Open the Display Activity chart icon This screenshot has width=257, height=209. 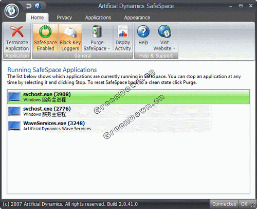[123, 31]
